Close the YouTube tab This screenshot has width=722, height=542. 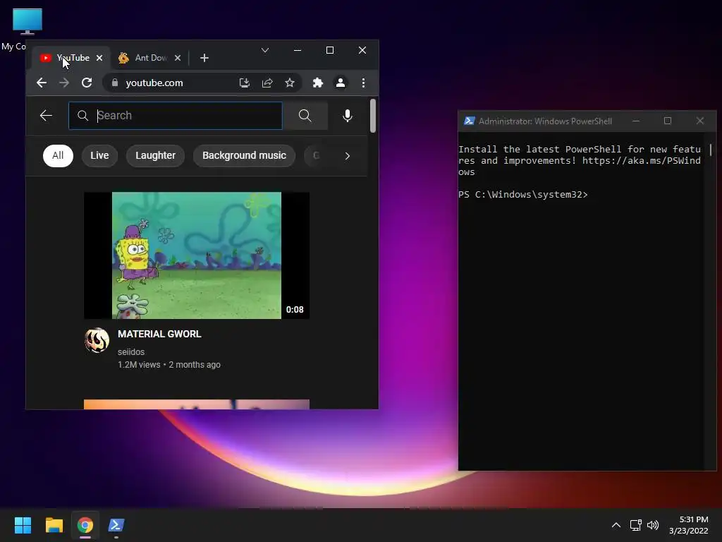(99, 58)
